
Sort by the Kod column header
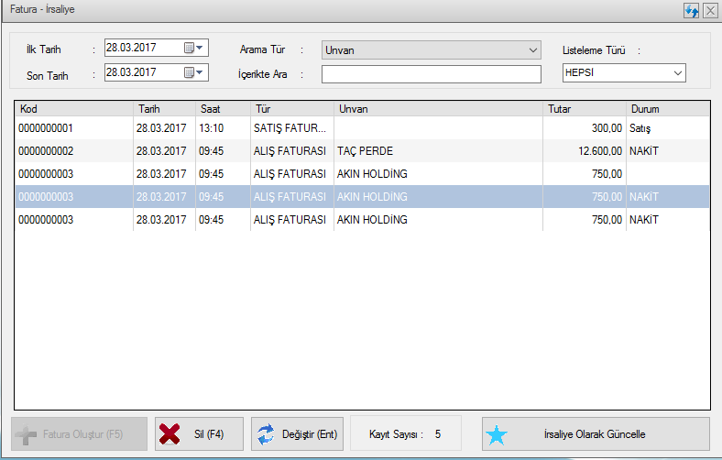(x=73, y=108)
